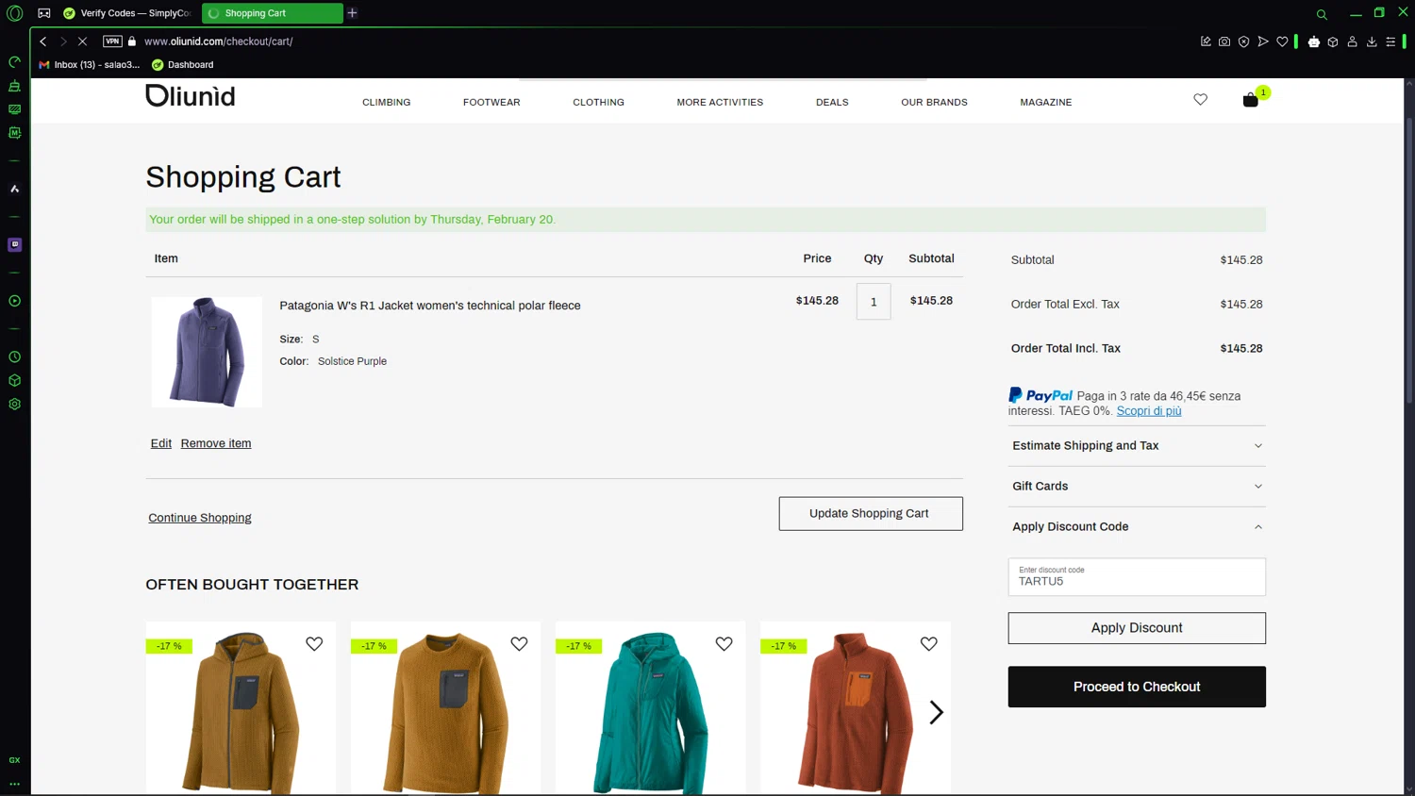View site security lock information
The width and height of the screenshot is (1415, 796).
tap(132, 41)
